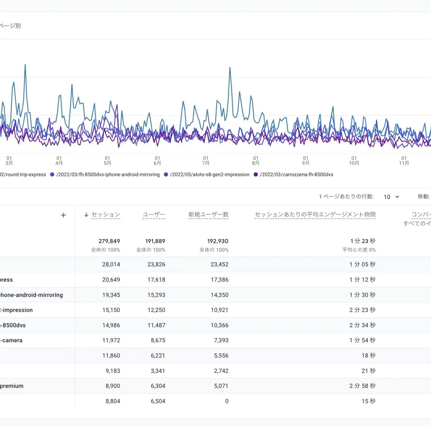
Task: Click the engagement time 2 分 34 秒
Action: point(362,325)
